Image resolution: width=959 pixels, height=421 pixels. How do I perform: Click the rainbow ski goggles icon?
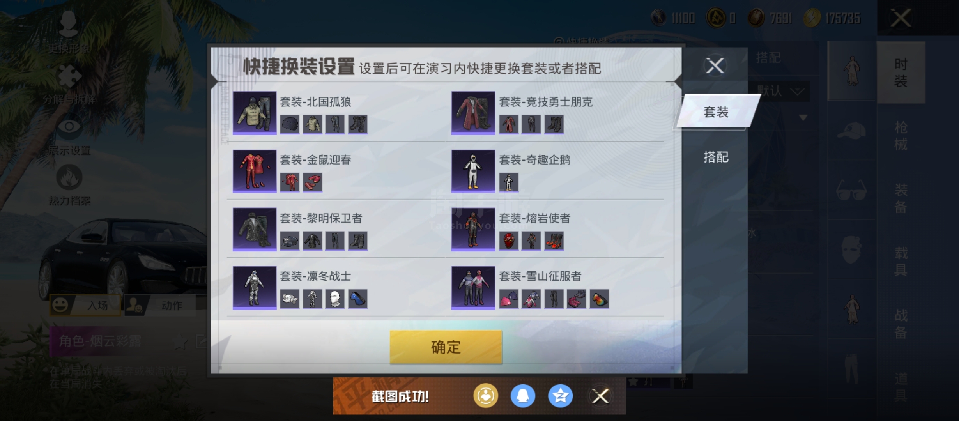tap(599, 299)
